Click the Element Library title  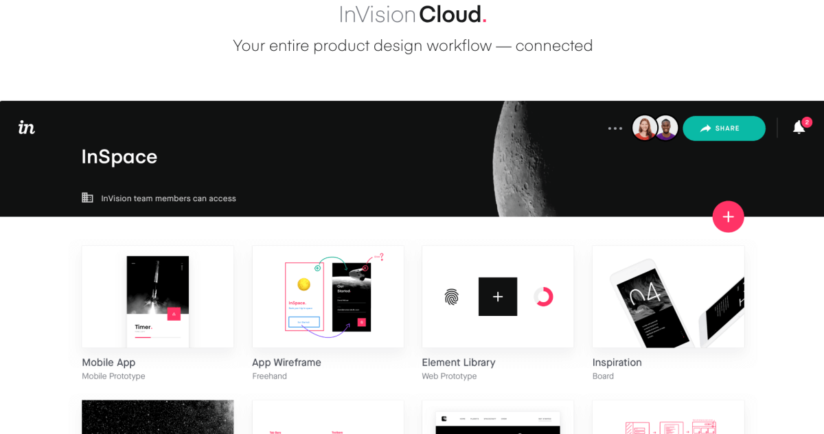[459, 363]
